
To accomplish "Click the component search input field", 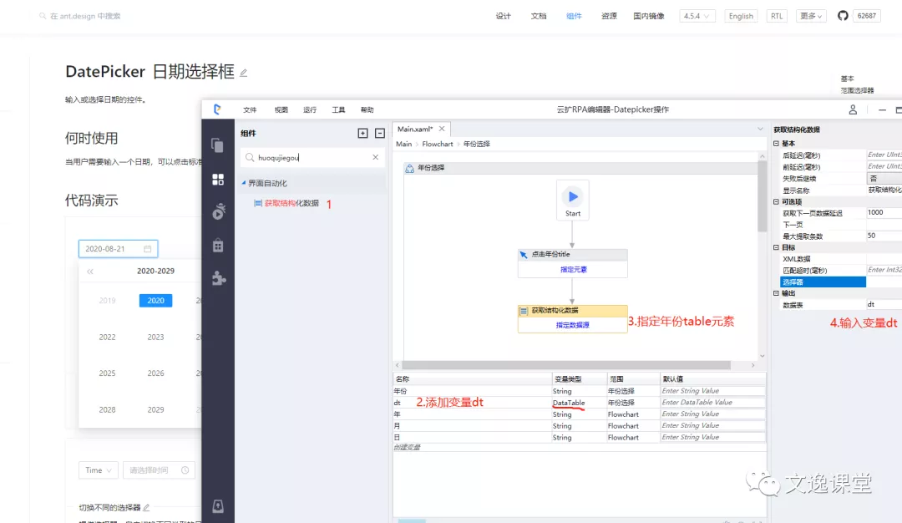I will 309,157.
